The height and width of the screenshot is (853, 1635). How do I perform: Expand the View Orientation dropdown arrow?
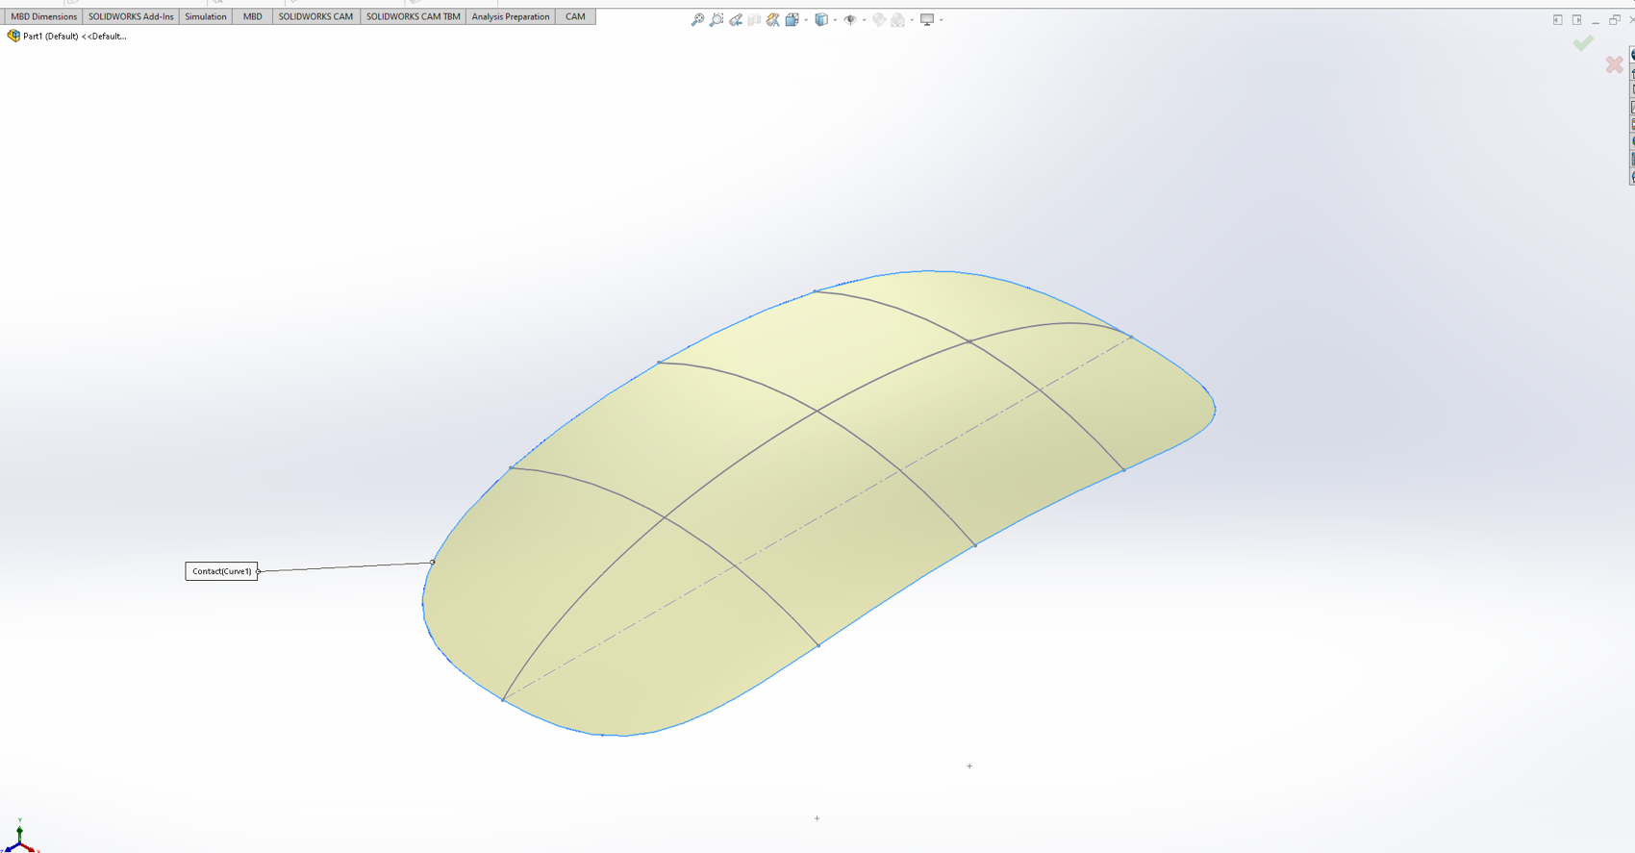pos(806,19)
